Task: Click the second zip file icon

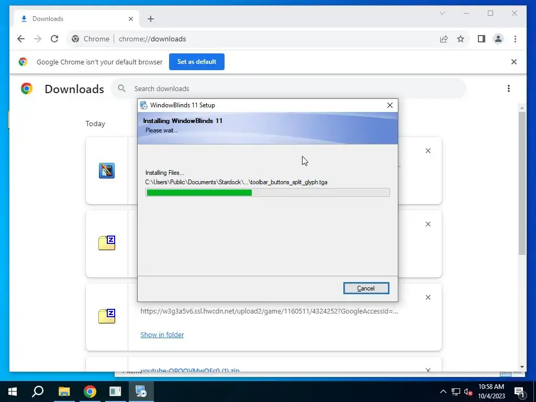Action: [x=107, y=316]
